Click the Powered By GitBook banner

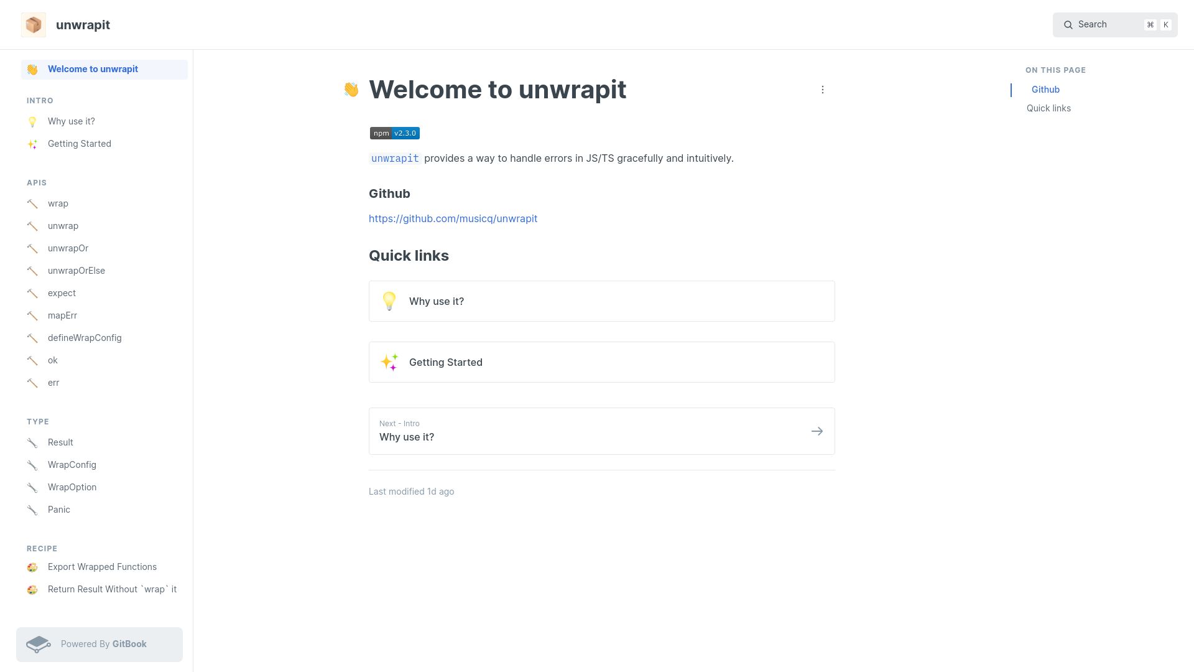pos(99,645)
